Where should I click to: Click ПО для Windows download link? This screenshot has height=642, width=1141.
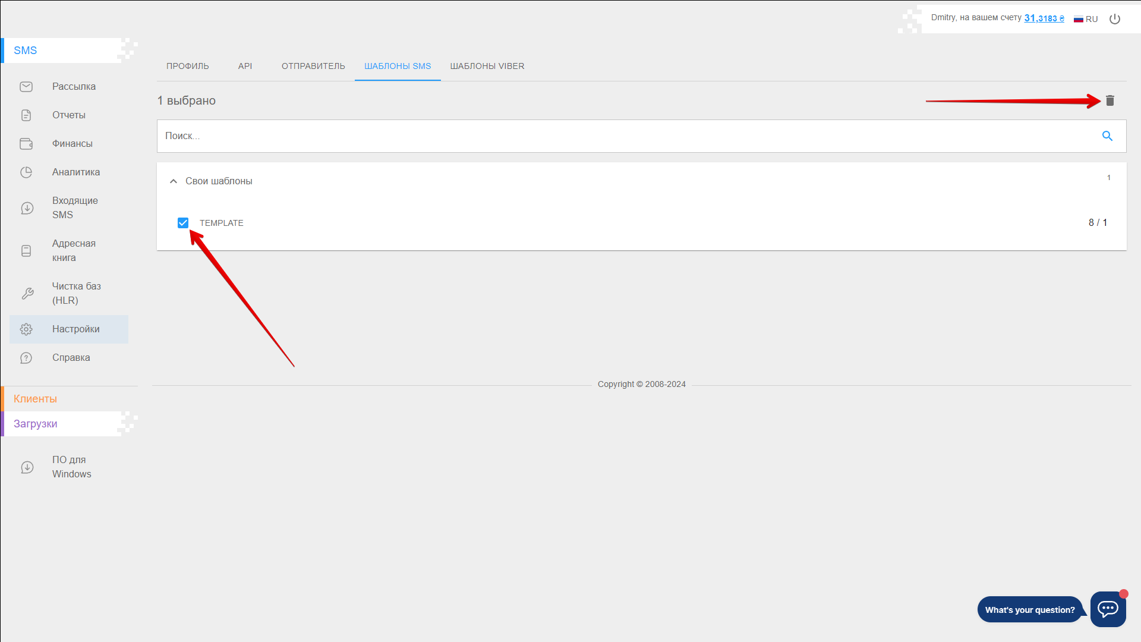tap(71, 467)
